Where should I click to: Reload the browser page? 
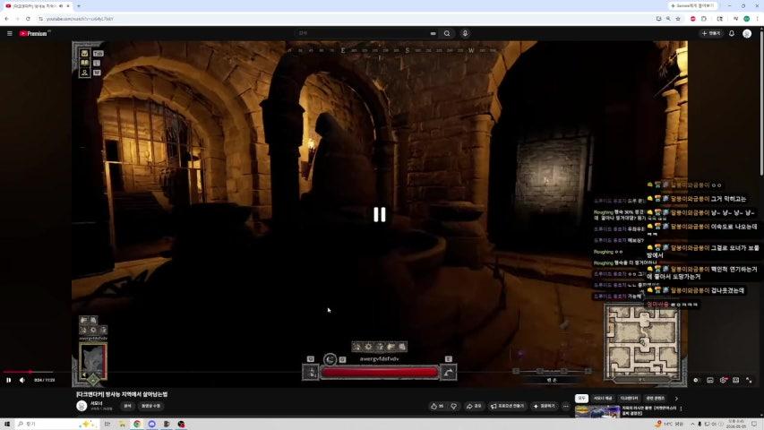[x=29, y=19]
